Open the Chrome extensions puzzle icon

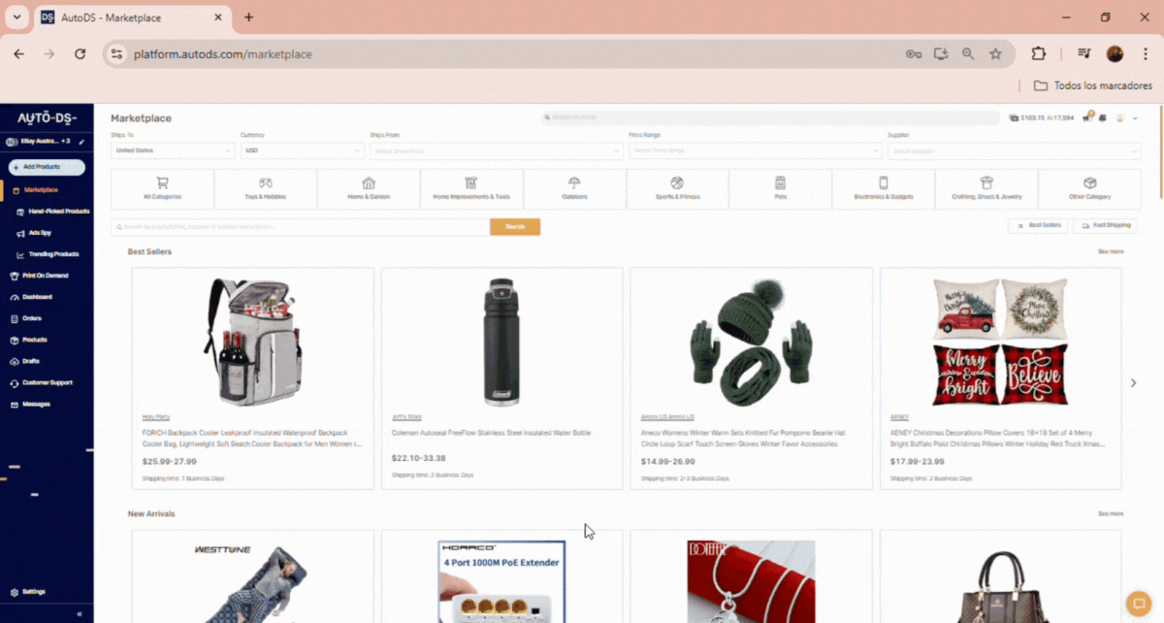(1038, 54)
